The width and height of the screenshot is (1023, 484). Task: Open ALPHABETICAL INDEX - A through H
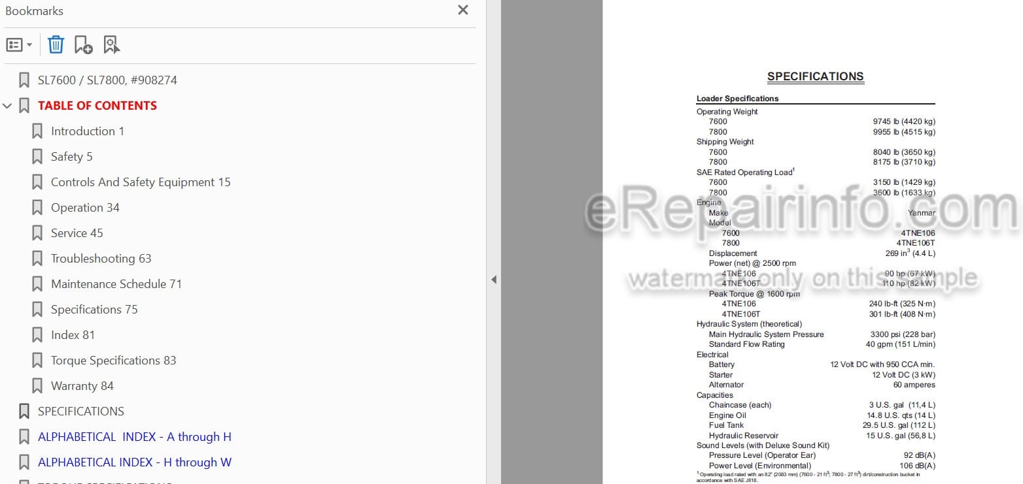pyautogui.click(x=135, y=437)
